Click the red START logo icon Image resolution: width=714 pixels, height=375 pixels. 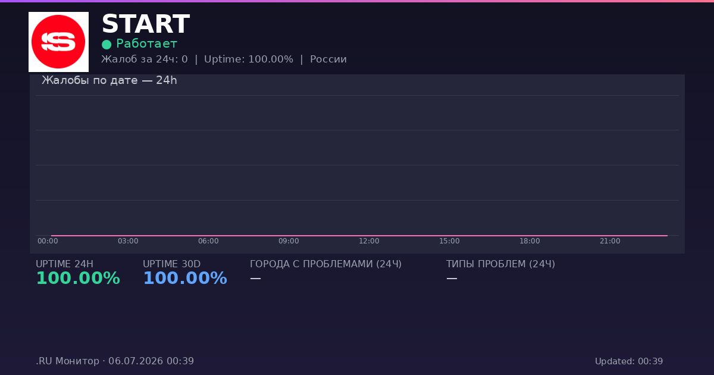tap(58, 42)
